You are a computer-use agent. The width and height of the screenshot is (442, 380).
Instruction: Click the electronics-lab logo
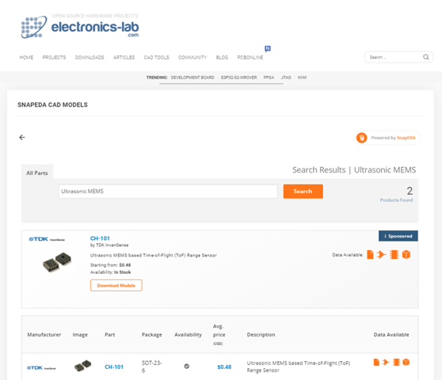coord(80,26)
